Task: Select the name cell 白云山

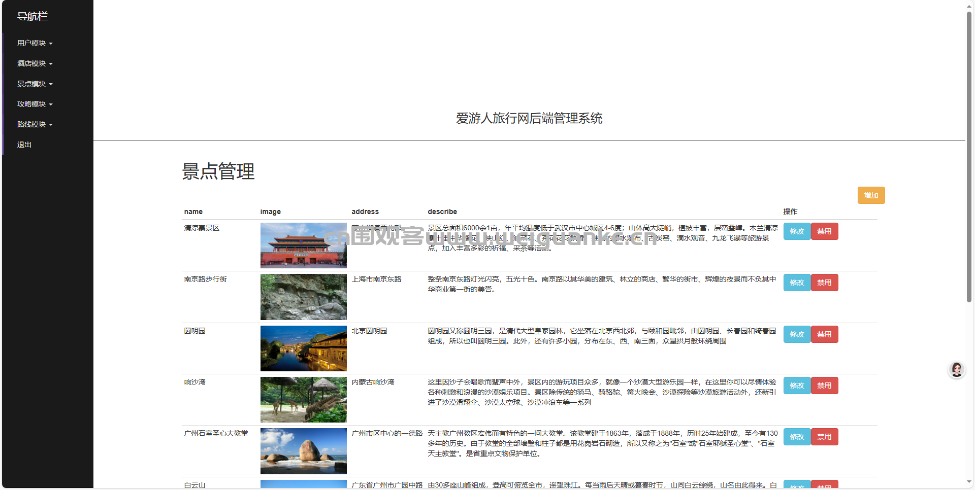Action: (x=194, y=485)
